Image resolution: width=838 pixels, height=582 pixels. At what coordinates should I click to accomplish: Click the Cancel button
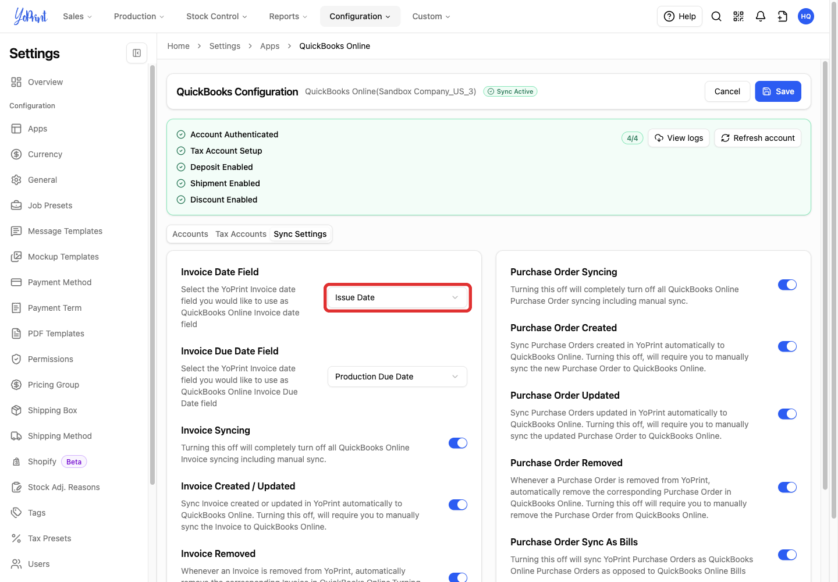click(727, 91)
